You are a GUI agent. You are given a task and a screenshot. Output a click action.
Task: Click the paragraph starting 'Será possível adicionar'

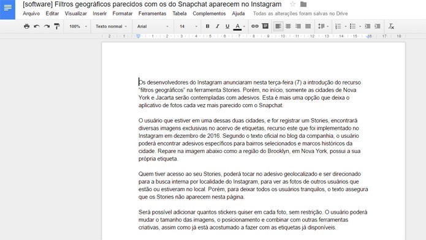(253, 220)
